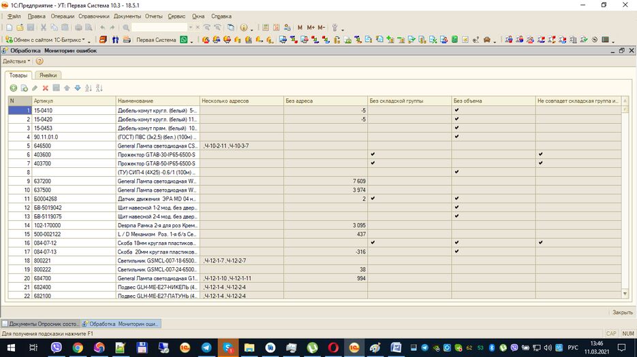
Task: Switch to 'Обработка Мониторин оши...' window tab
Action: (121, 324)
